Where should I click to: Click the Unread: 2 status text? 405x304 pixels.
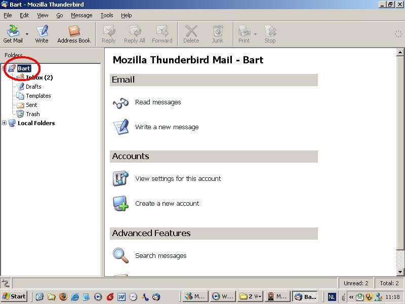point(356,283)
